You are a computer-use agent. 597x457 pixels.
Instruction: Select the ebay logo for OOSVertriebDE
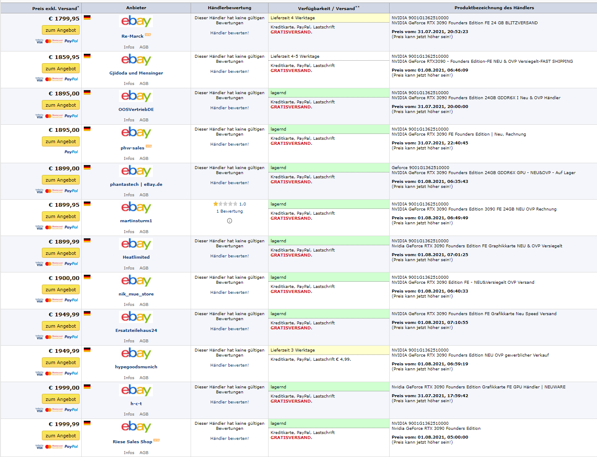click(136, 96)
